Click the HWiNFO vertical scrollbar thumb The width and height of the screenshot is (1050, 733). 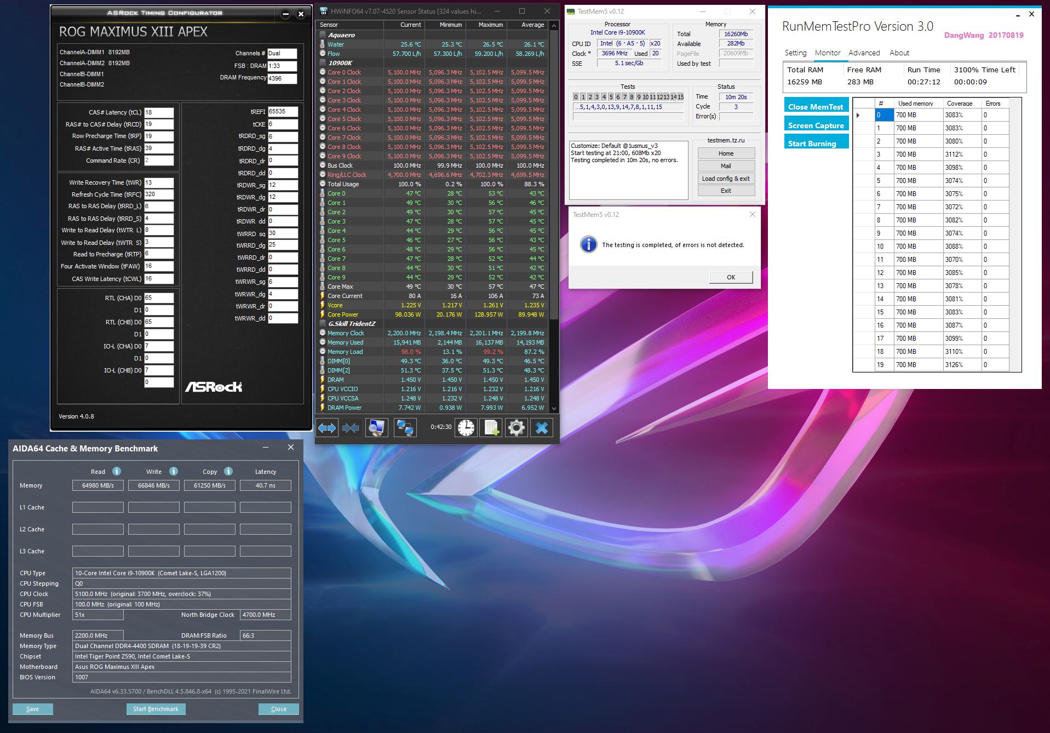tap(554, 175)
